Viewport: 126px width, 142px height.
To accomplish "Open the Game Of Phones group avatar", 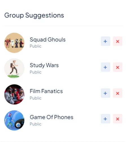I will [x=14, y=120].
